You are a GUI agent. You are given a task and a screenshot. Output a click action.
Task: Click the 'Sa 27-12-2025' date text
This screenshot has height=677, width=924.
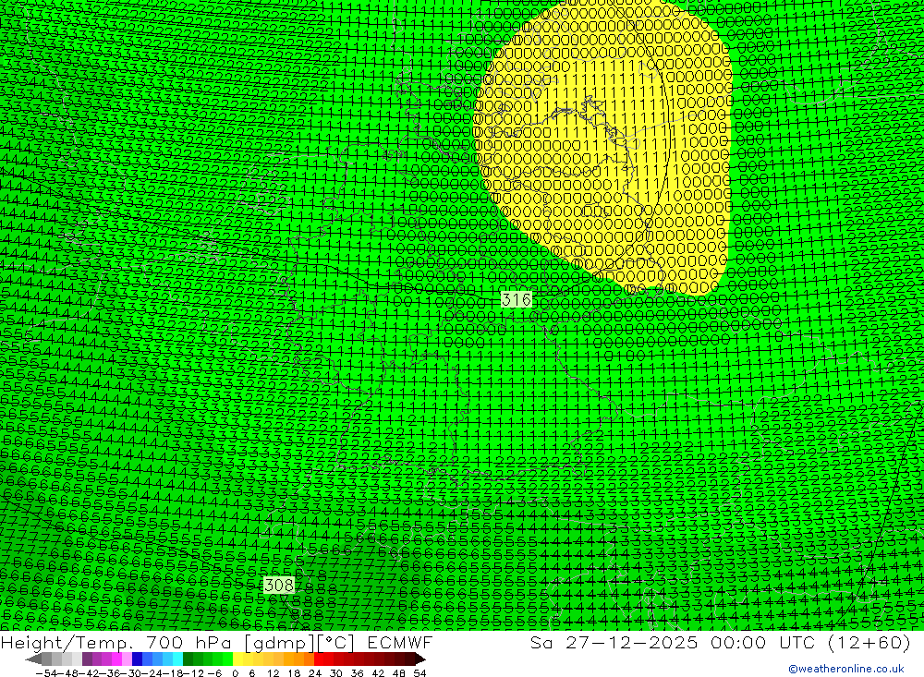point(614,643)
